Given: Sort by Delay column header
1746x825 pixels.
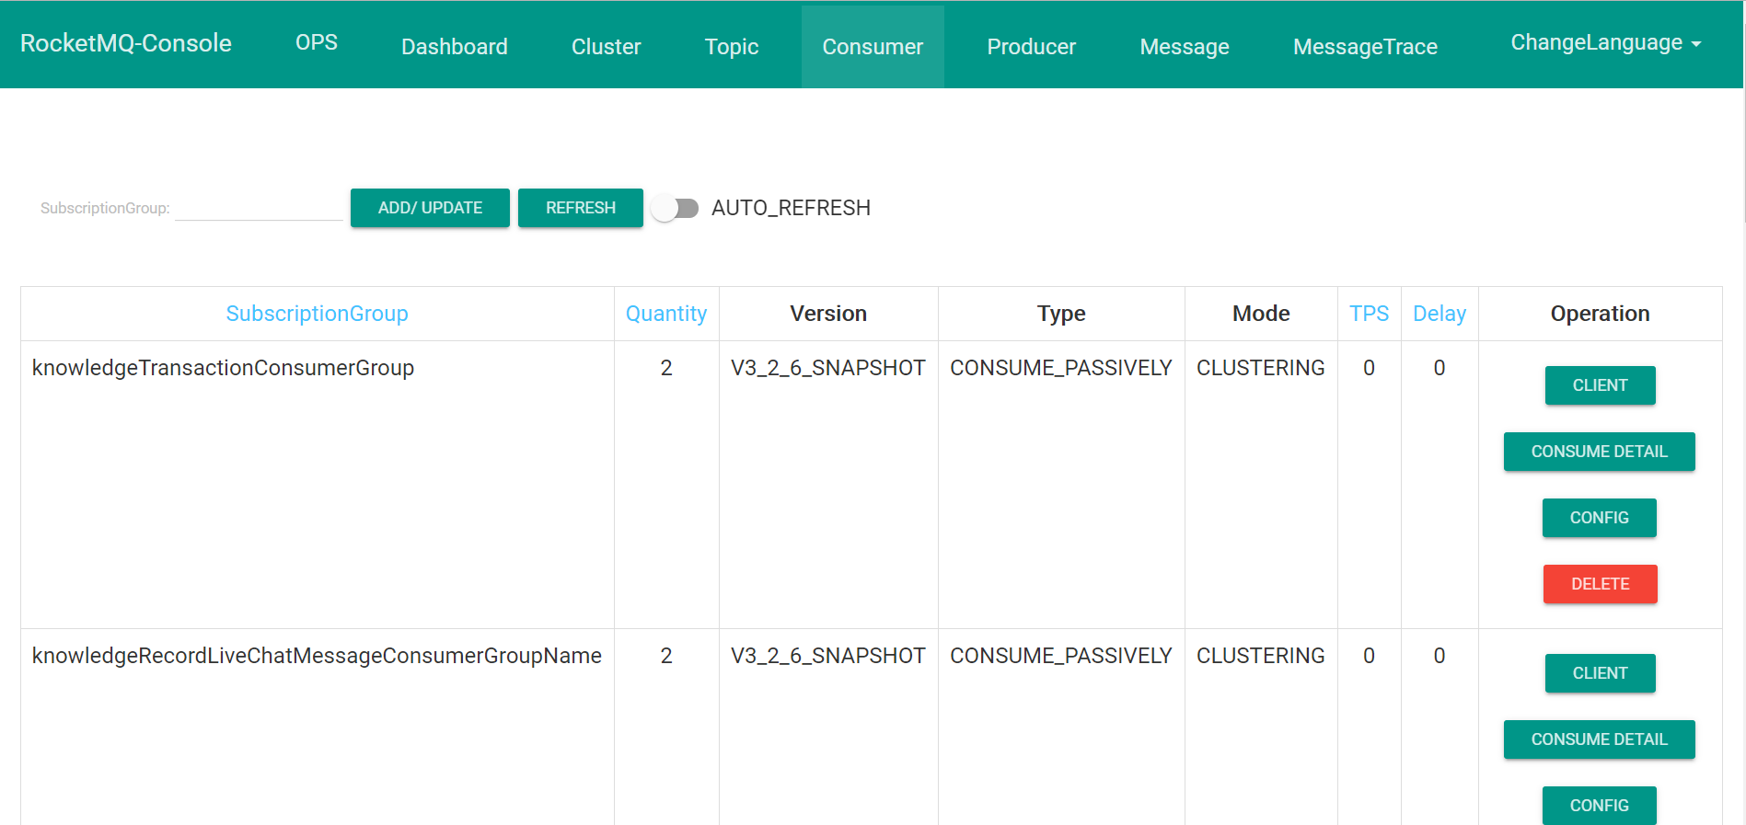Looking at the screenshot, I should click(1440, 314).
